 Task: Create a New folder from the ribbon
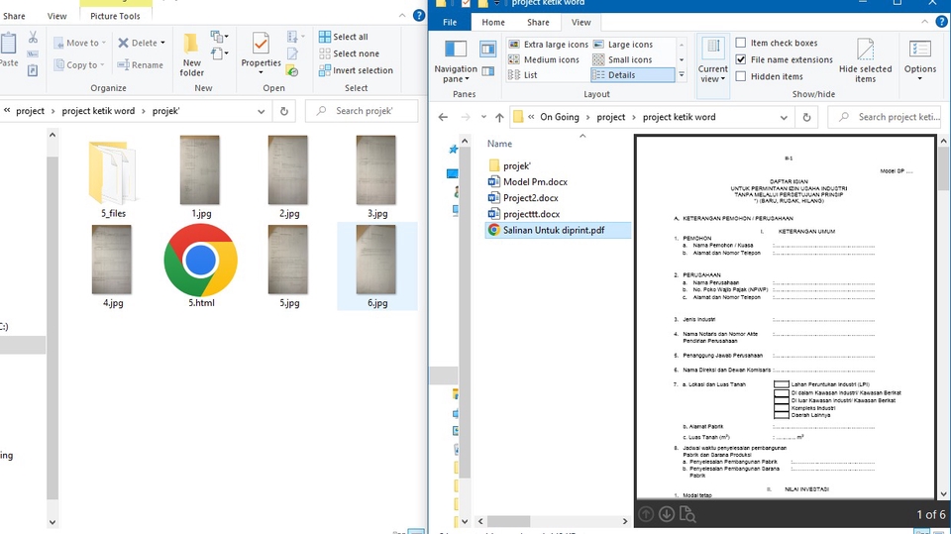click(191, 54)
